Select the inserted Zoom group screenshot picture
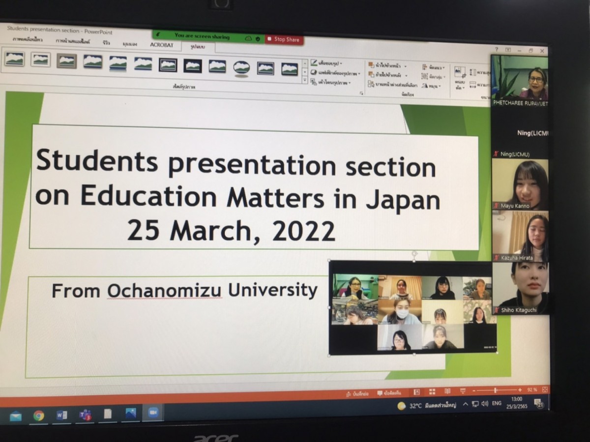The image size is (590, 442). tap(413, 307)
